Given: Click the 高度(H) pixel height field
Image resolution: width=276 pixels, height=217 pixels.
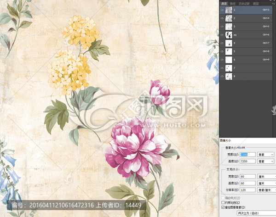Looking at the screenshot, I should (247, 161).
